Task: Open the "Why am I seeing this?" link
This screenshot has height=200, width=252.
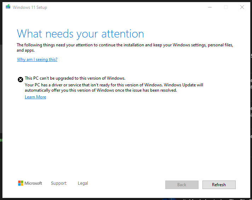Action: click(37, 59)
